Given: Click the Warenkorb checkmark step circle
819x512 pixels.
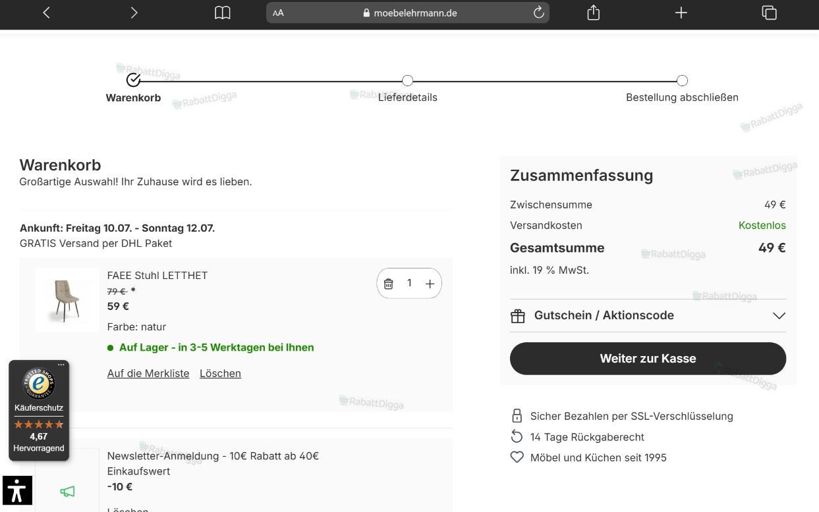Looking at the screenshot, I should (133, 80).
